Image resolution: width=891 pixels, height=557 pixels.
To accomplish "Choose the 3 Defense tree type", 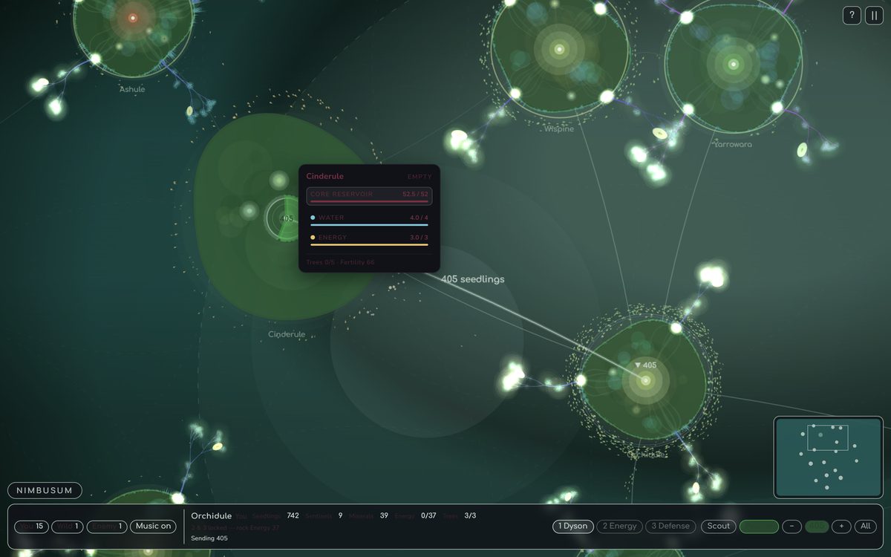I will point(670,527).
